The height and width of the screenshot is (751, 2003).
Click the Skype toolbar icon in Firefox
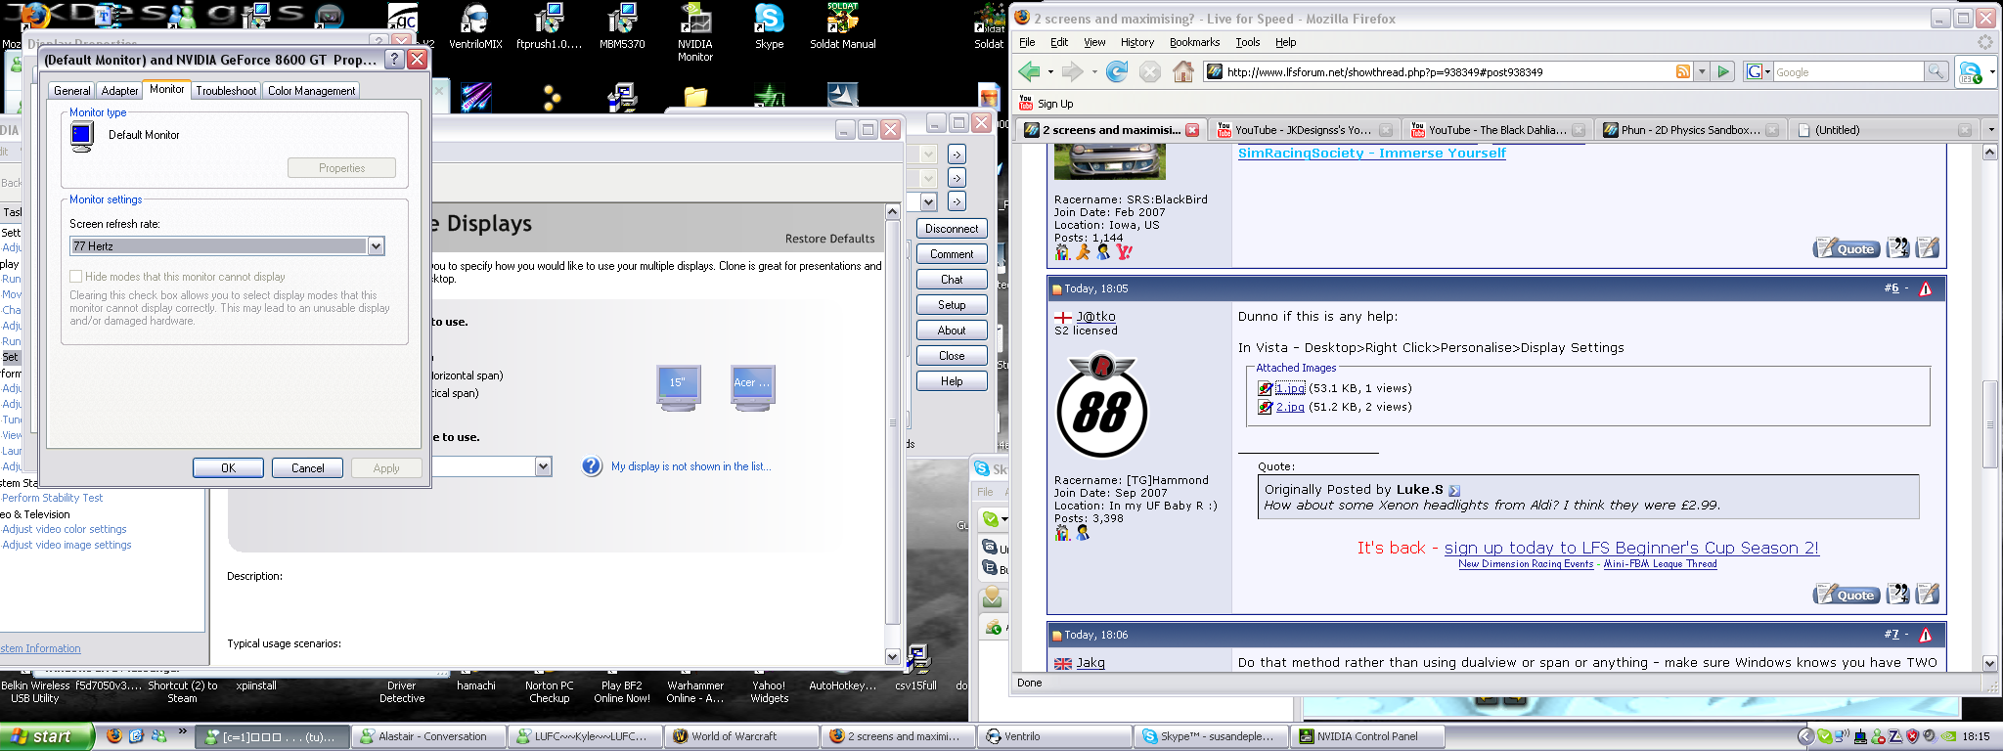coord(1970,71)
